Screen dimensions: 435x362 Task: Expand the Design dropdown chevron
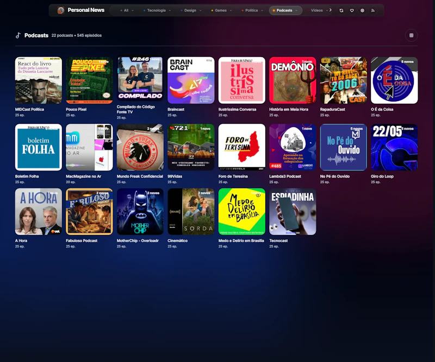coord(201,10)
